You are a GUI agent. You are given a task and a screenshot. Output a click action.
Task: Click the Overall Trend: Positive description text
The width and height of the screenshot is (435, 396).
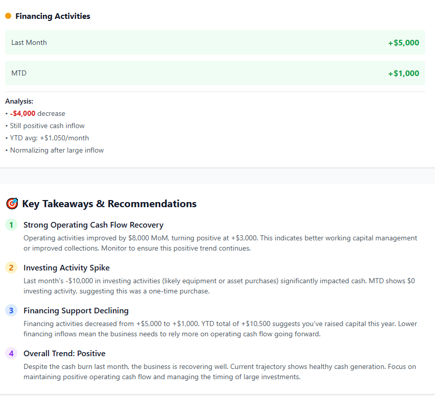click(220, 371)
